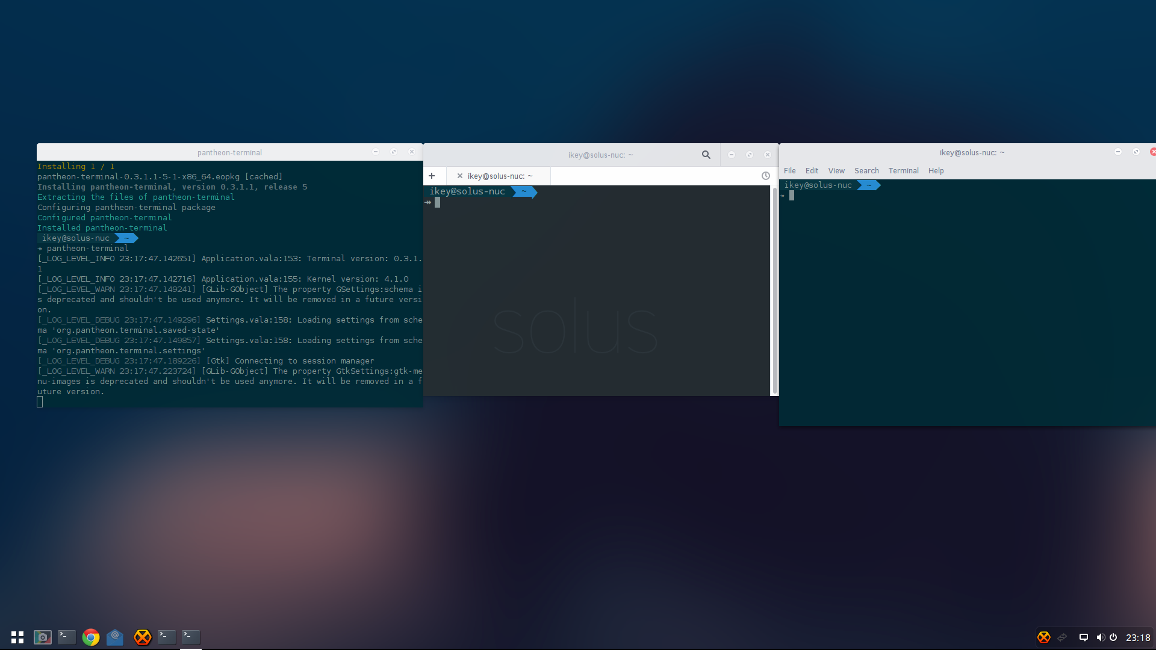
Task: Click the 'Installed pantheon-terminal' line
Action: coord(102,228)
